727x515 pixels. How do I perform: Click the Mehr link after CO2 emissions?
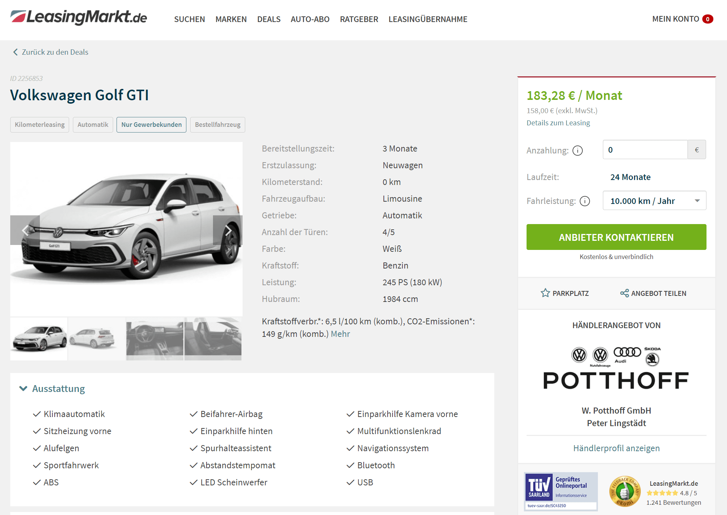pyautogui.click(x=340, y=334)
